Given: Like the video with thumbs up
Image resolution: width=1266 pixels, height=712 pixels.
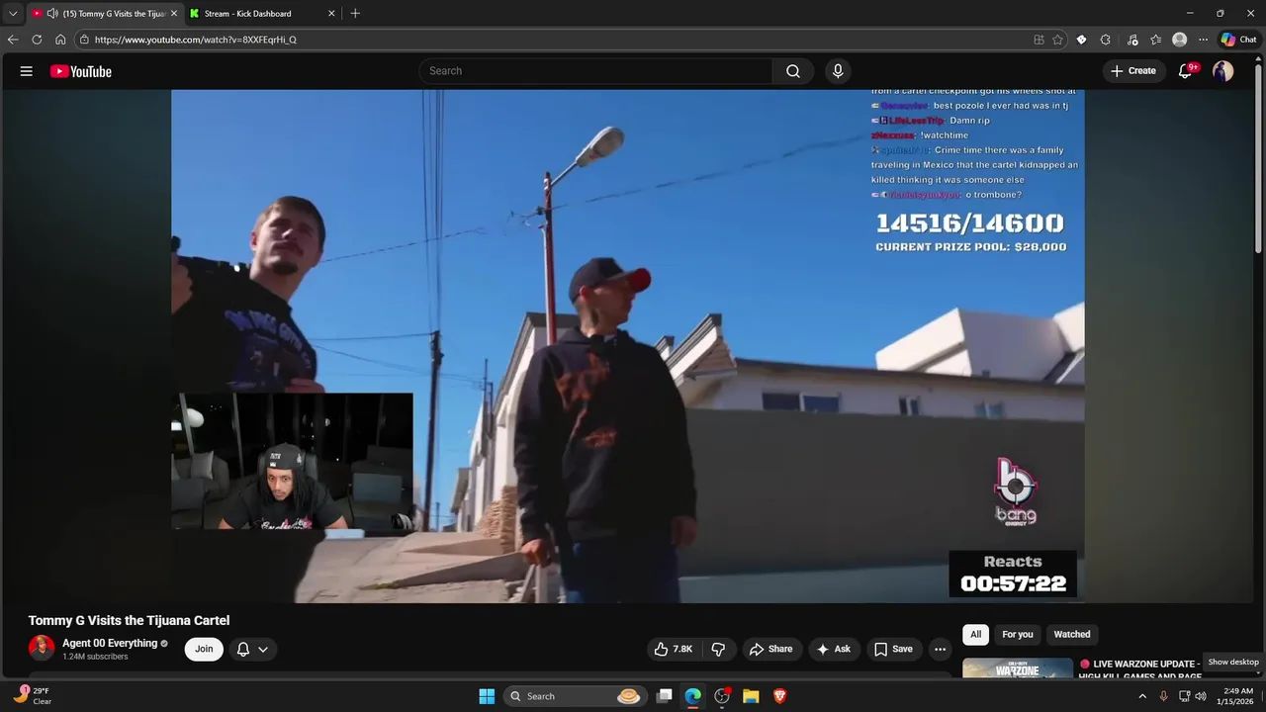Looking at the screenshot, I should [673, 649].
